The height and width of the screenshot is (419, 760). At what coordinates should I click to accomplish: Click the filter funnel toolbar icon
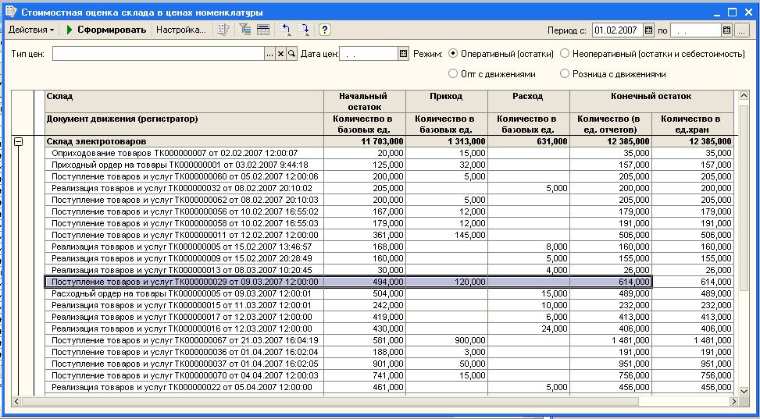(x=245, y=30)
